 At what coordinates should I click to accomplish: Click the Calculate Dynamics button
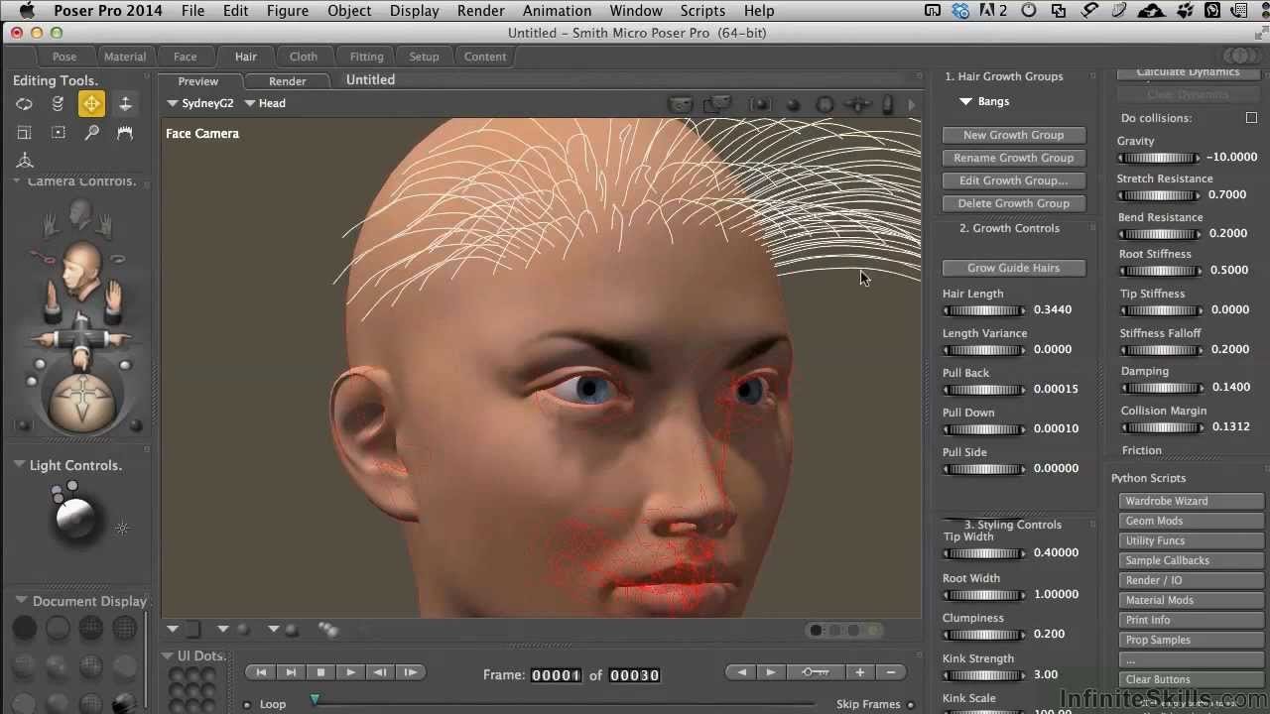click(x=1188, y=72)
